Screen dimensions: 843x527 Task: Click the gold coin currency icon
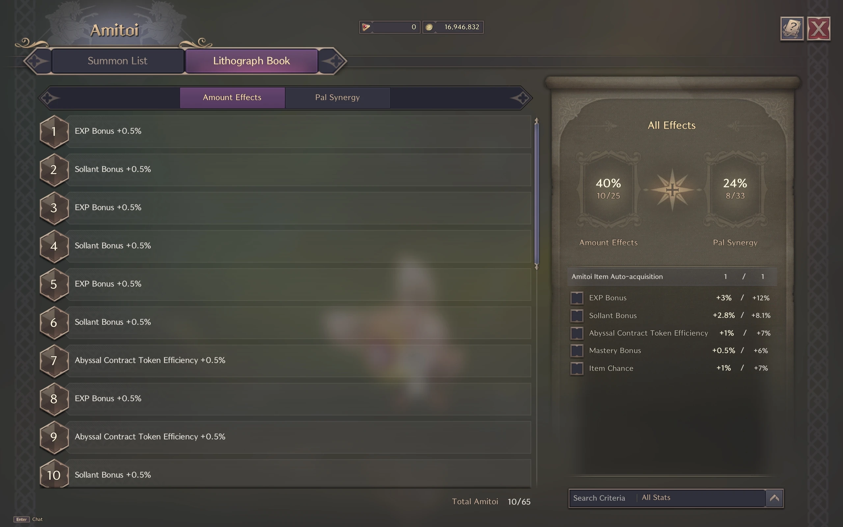tap(429, 27)
